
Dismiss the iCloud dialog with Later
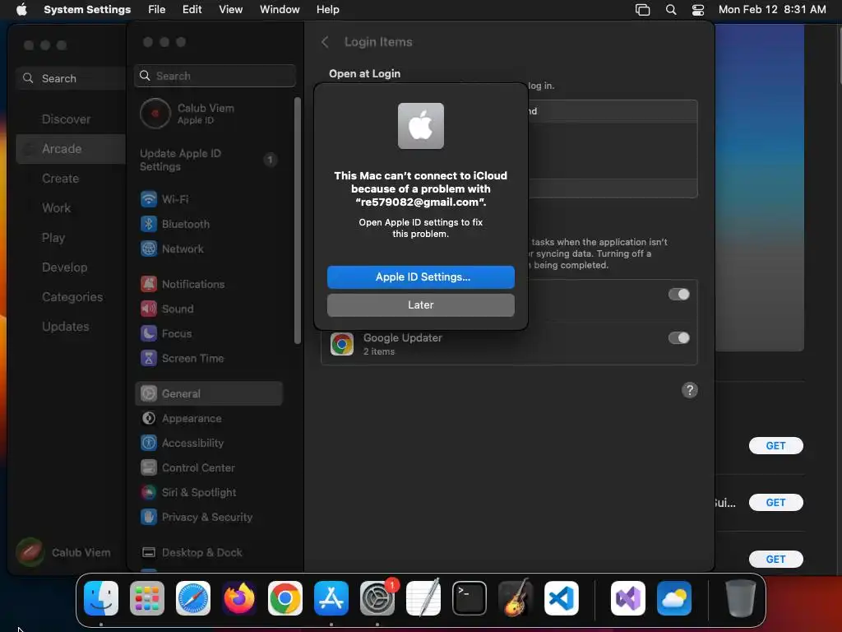tap(420, 304)
